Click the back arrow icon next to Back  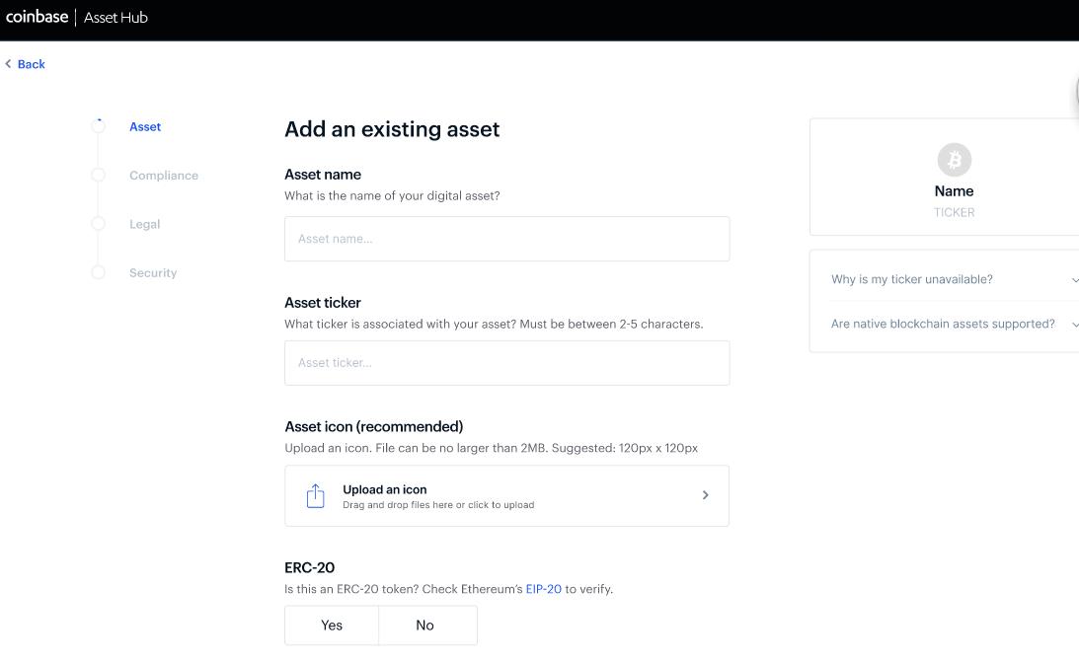click(8, 63)
